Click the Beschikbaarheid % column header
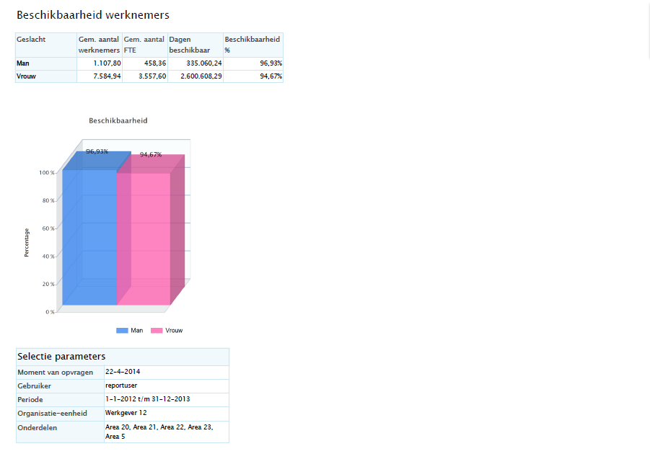The height and width of the screenshot is (459, 650). click(252, 45)
